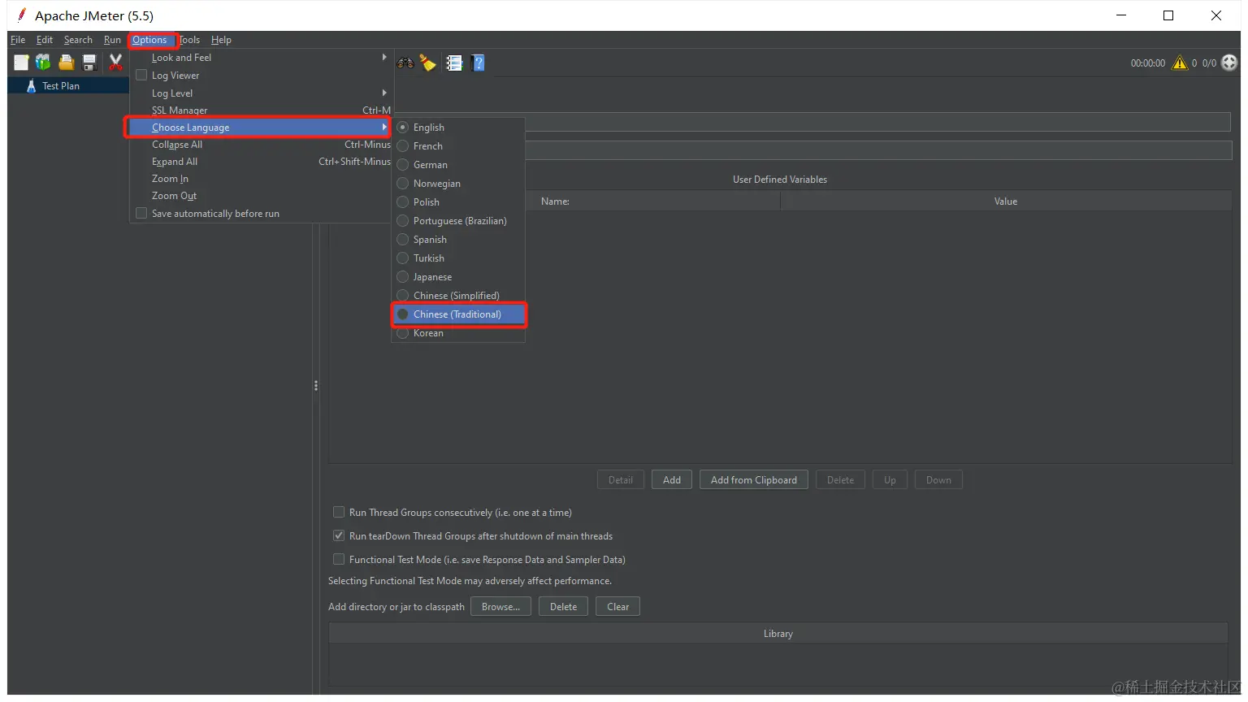This screenshot has height=702, width=1248.
Task: Click the JMeter feather icon in title bar
Action: [22, 15]
